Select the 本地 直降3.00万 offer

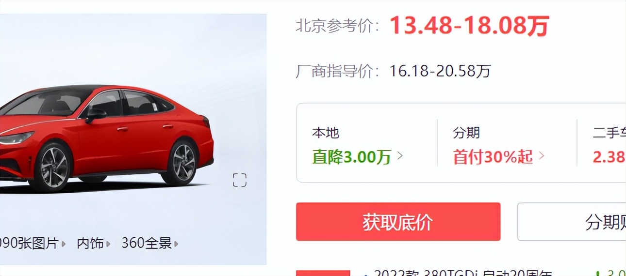[358, 145]
